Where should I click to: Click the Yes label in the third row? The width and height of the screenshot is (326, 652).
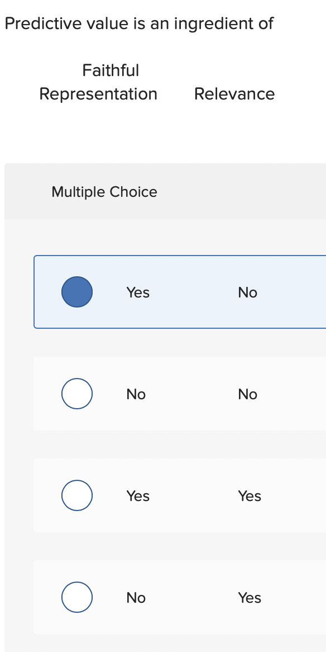pyautogui.click(x=137, y=495)
